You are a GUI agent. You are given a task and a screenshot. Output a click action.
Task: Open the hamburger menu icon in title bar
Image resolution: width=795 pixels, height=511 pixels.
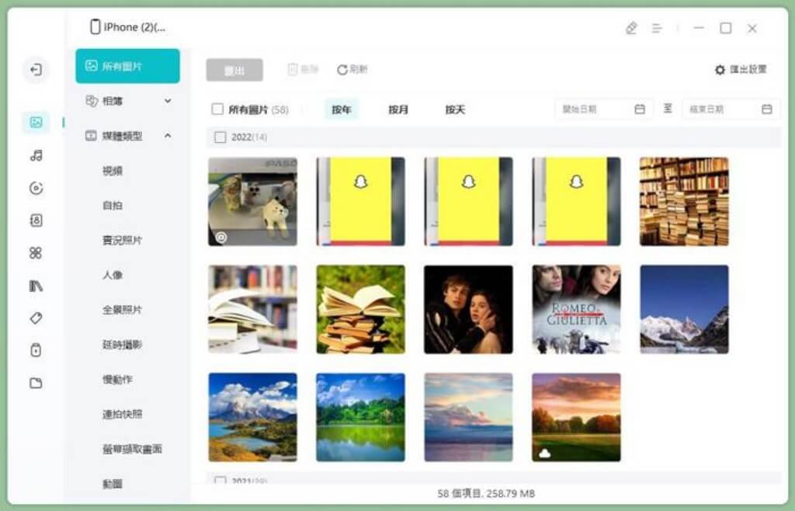pyautogui.click(x=657, y=28)
